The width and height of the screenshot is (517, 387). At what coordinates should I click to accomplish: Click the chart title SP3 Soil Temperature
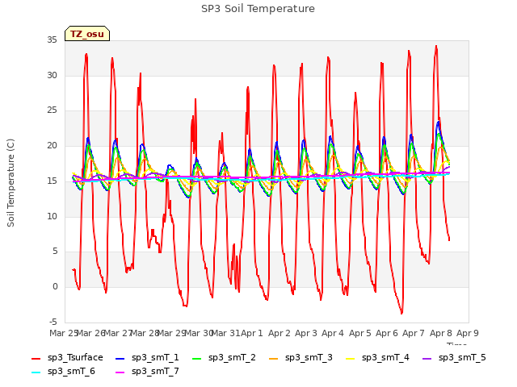(258, 9)
